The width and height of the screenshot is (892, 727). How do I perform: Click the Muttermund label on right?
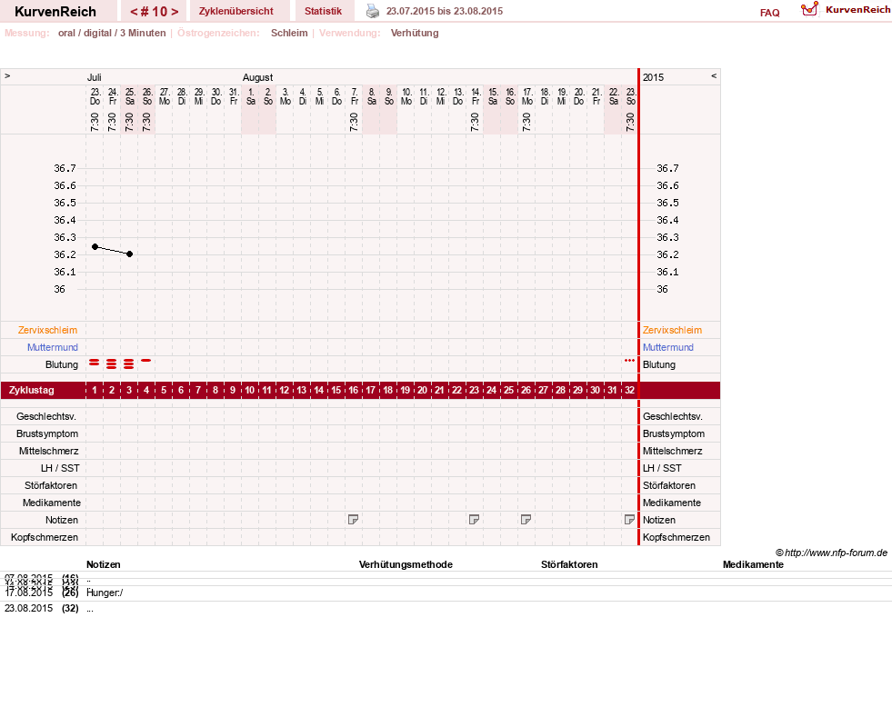point(668,347)
